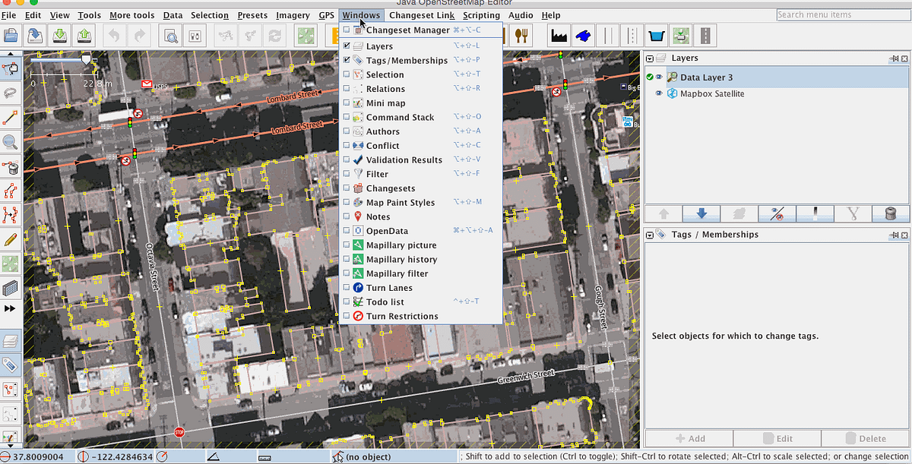Open Preferences from the toolbar icon
Viewport: 912px width, 464px height.
195,35
